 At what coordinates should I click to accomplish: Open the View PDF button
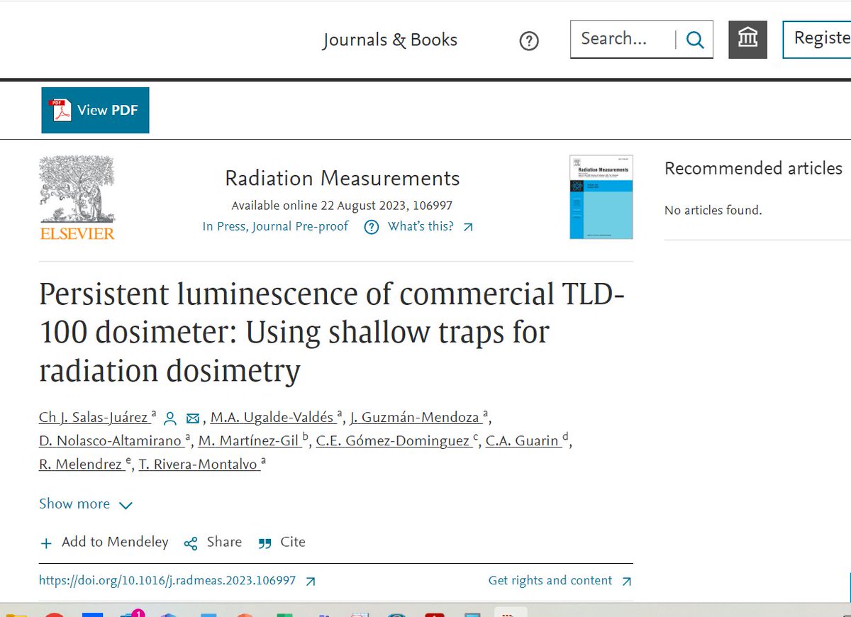(x=95, y=110)
